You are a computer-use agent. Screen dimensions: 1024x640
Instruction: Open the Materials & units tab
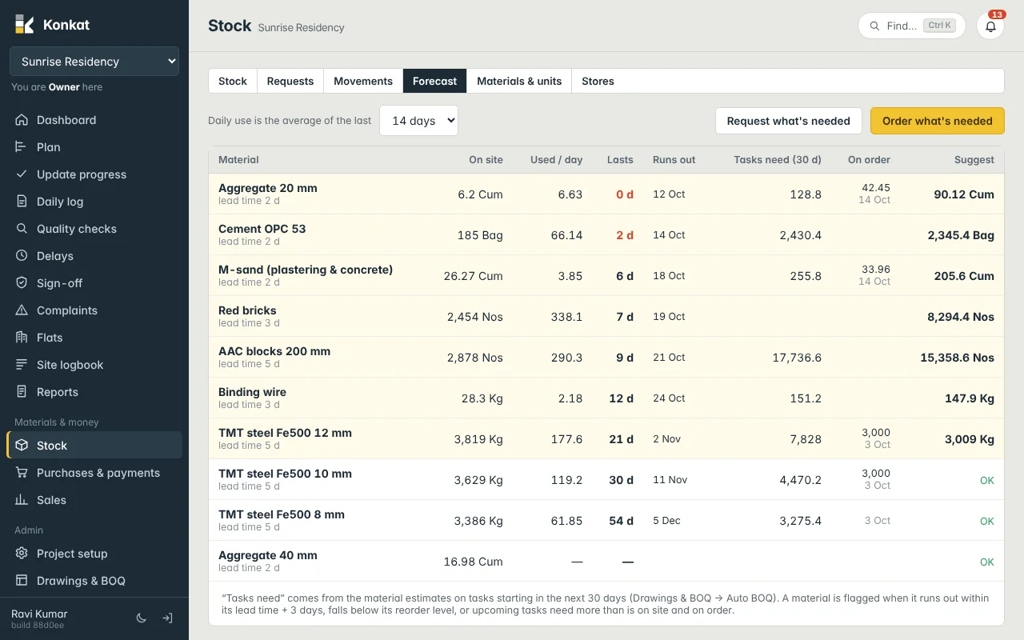[519, 81]
